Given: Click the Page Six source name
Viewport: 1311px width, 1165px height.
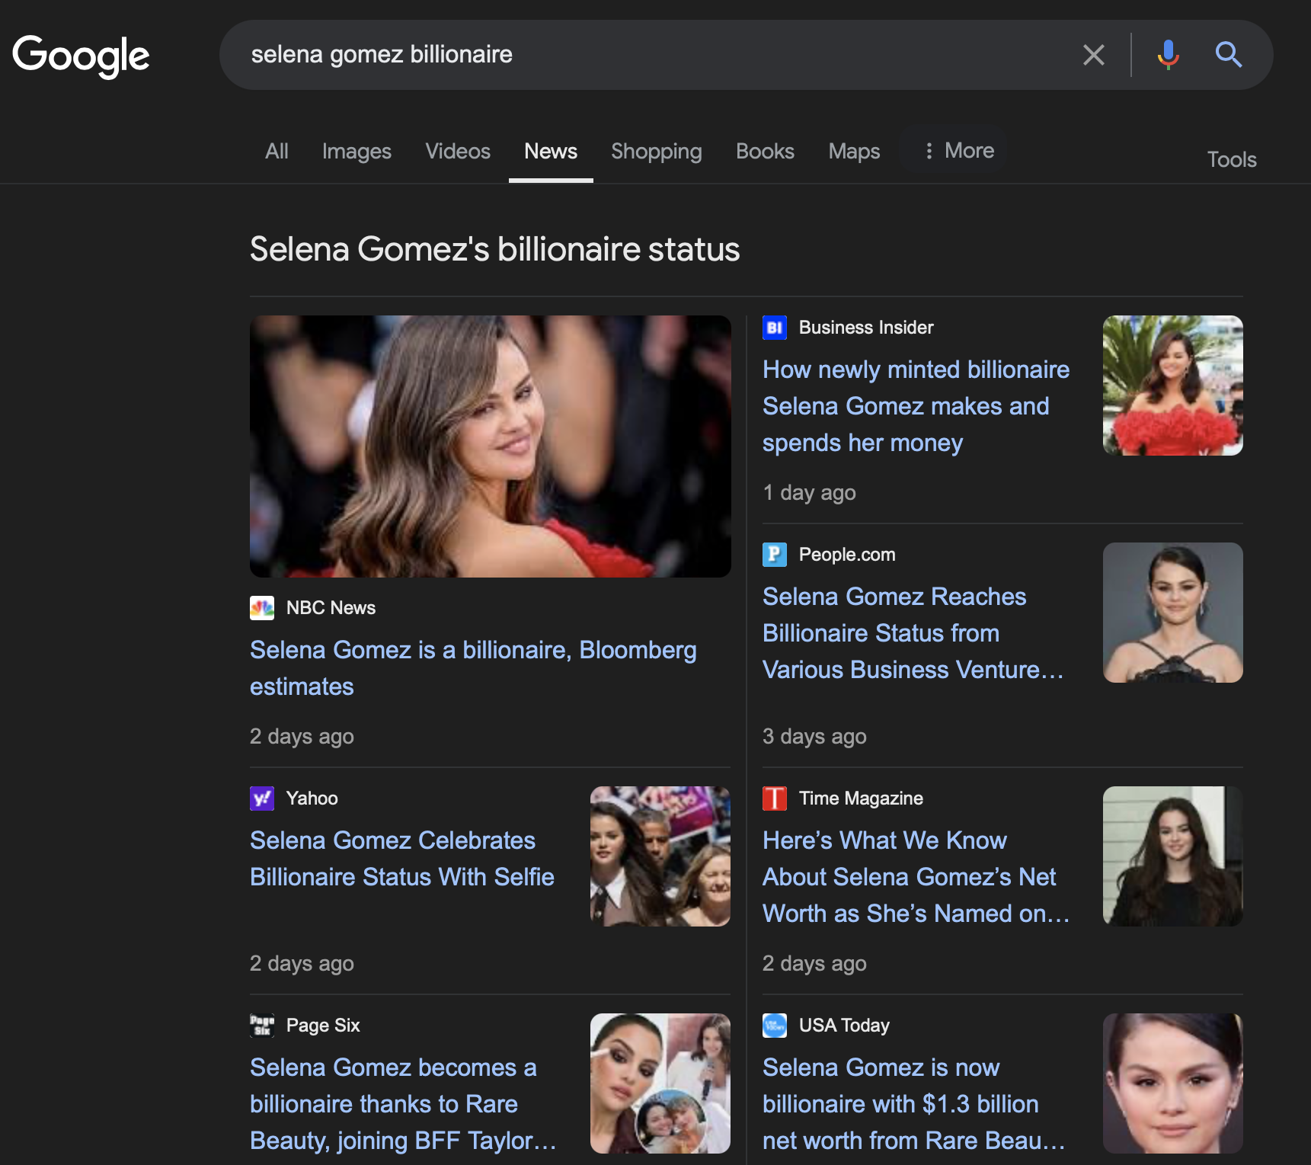Looking at the screenshot, I should tap(323, 1025).
